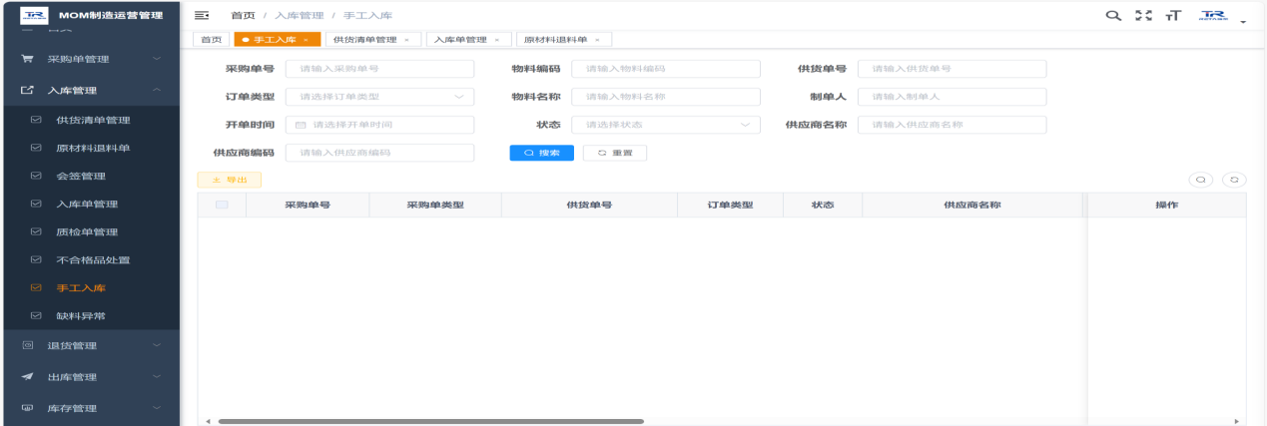Click the 供应商名称 column header
The width and height of the screenshot is (1267, 426).
972,205
